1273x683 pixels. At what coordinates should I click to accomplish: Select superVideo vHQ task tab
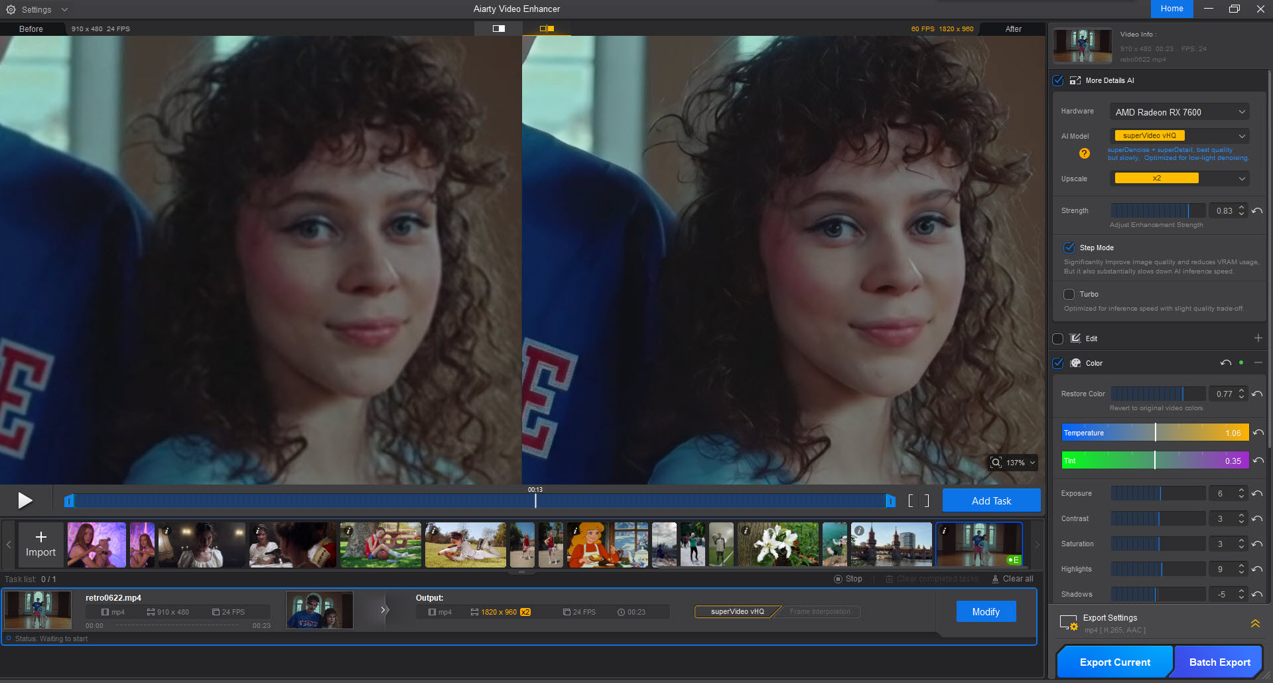pyautogui.click(x=737, y=611)
